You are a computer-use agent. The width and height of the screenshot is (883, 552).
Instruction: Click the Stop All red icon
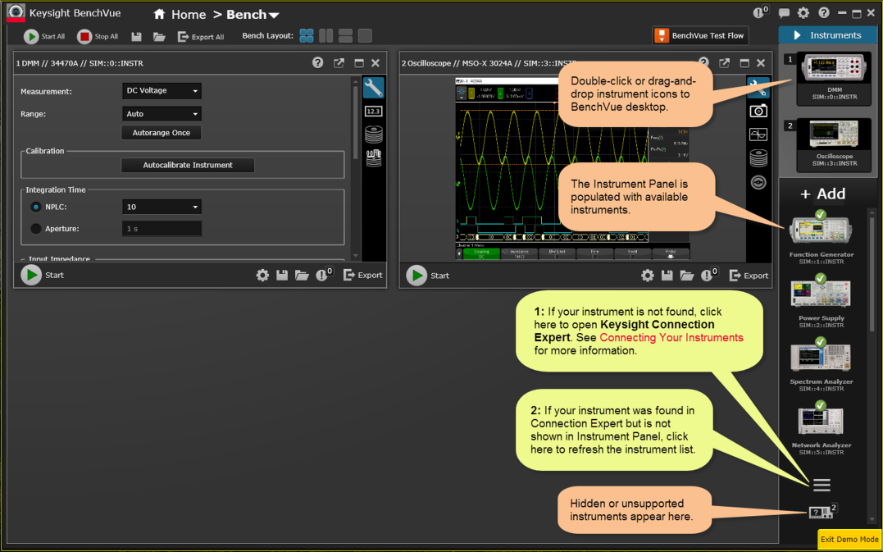(x=84, y=37)
